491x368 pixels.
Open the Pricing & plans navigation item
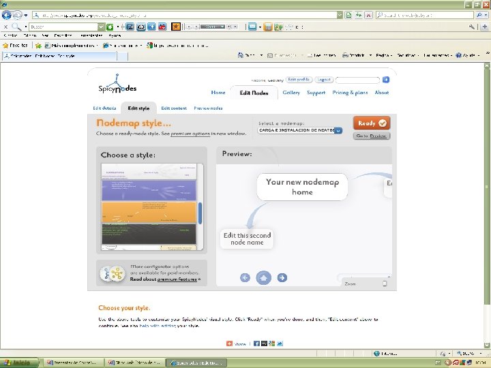350,93
